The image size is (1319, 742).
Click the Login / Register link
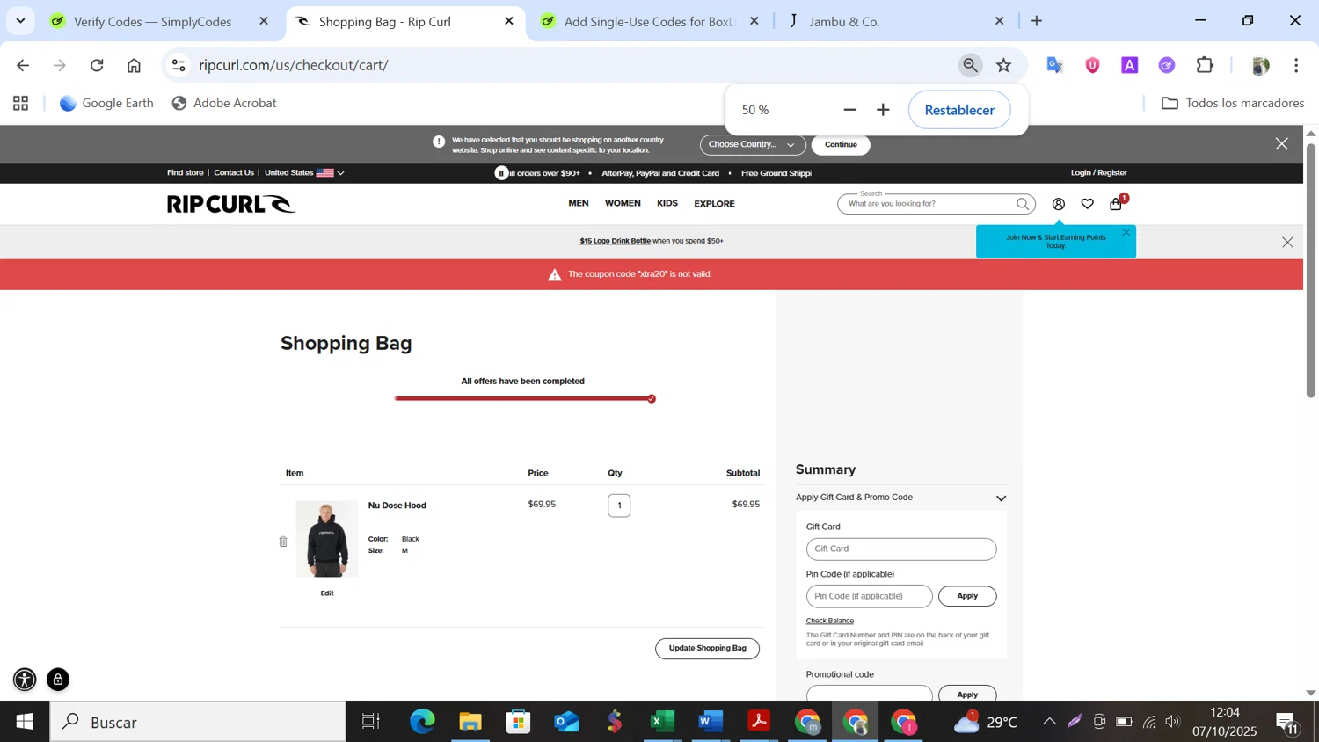point(1098,173)
